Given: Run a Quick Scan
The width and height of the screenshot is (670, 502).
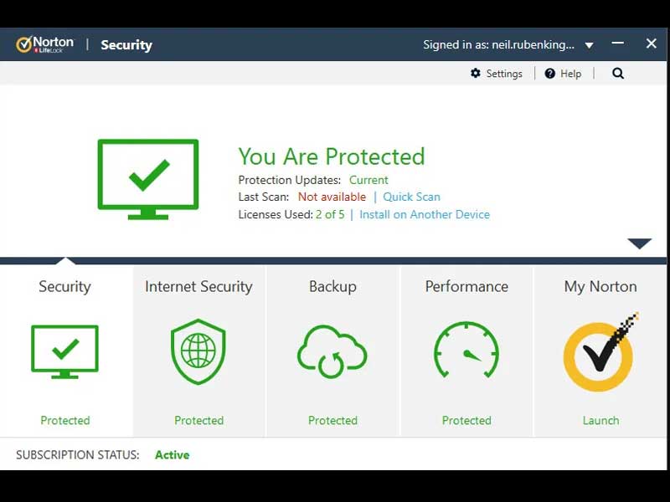Looking at the screenshot, I should tap(411, 197).
